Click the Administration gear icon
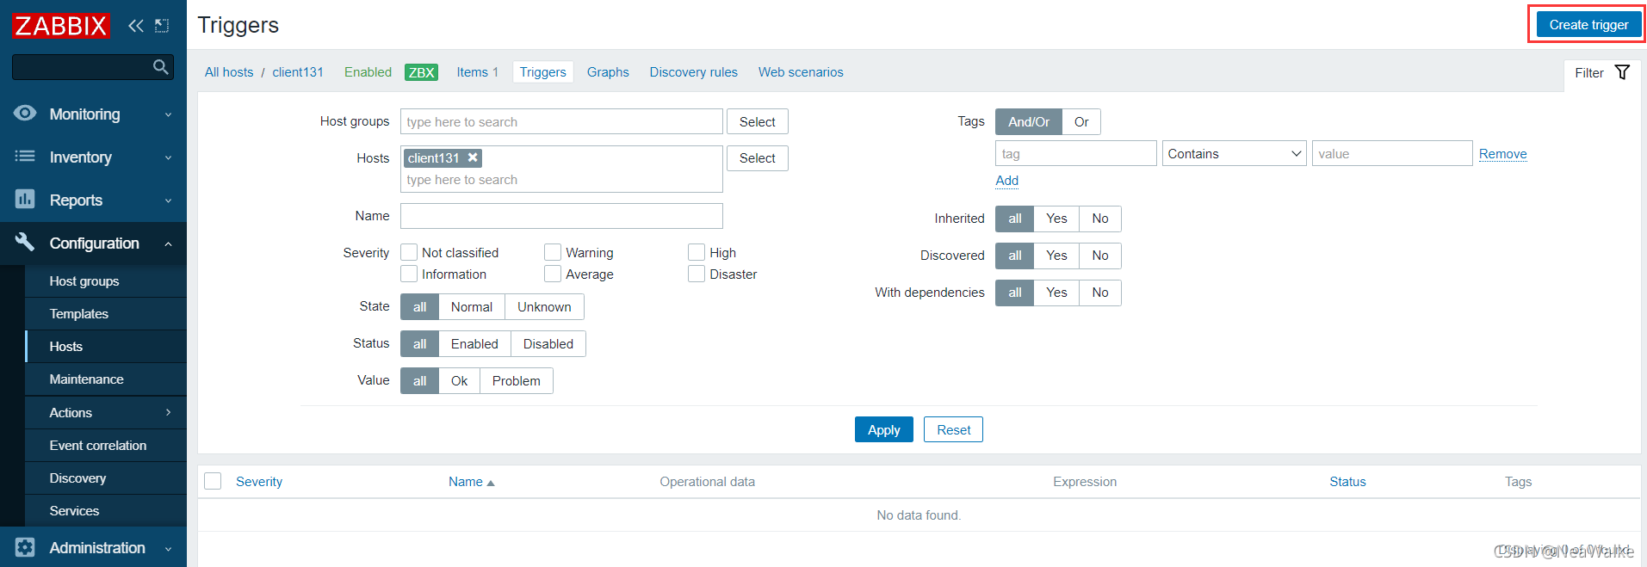The height and width of the screenshot is (567, 1647). tap(25, 547)
